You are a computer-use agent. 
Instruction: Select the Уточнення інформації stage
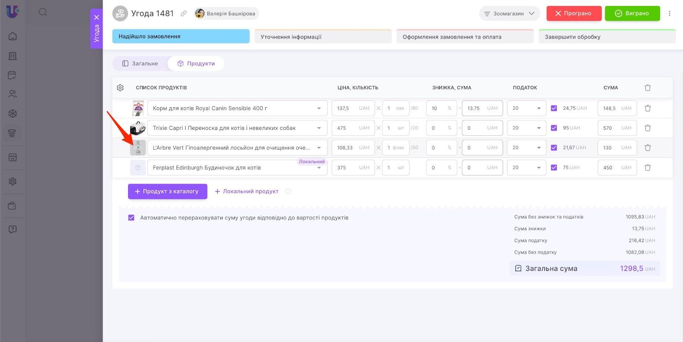pos(323,37)
